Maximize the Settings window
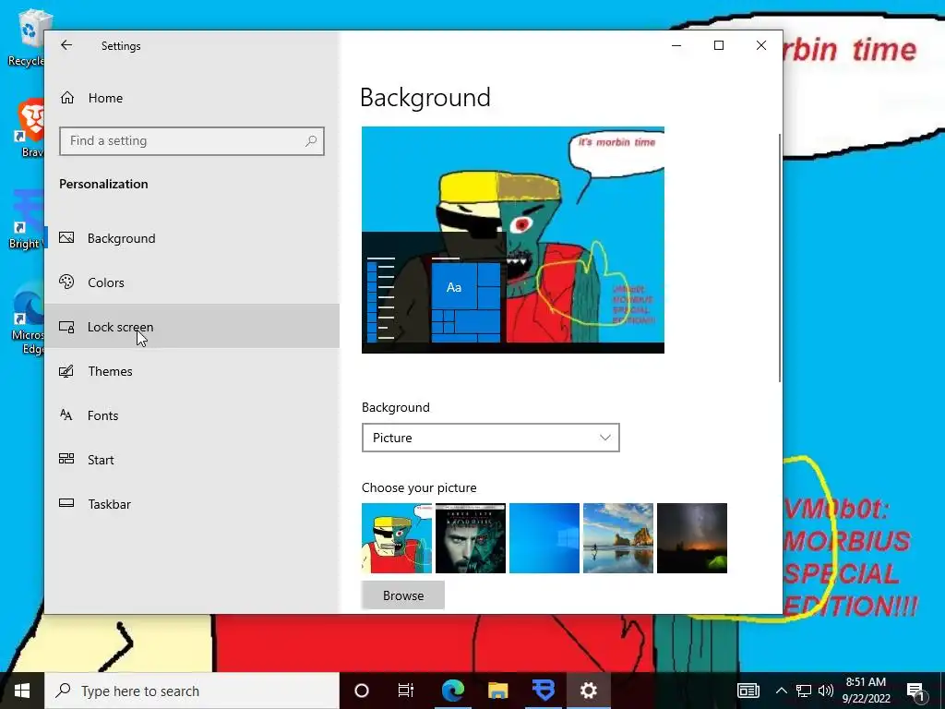The image size is (945, 709). tap(718, 45)
